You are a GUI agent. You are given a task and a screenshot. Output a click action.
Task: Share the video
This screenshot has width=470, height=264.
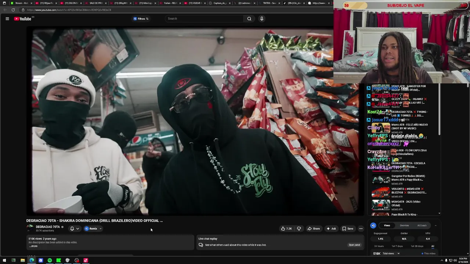coord(314,229)
